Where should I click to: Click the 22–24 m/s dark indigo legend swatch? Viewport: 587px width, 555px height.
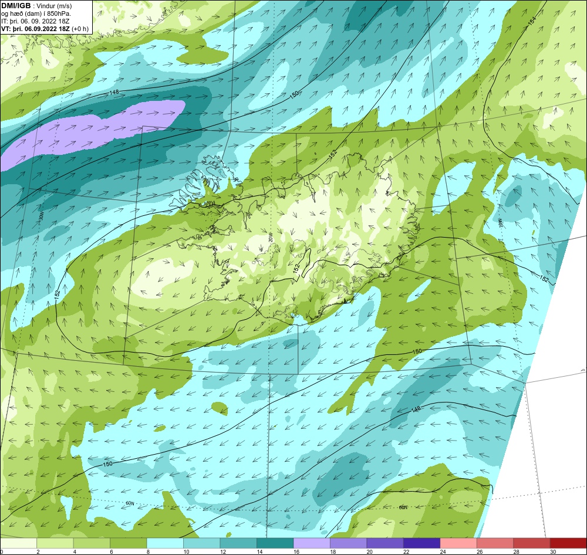pos(422,543)
